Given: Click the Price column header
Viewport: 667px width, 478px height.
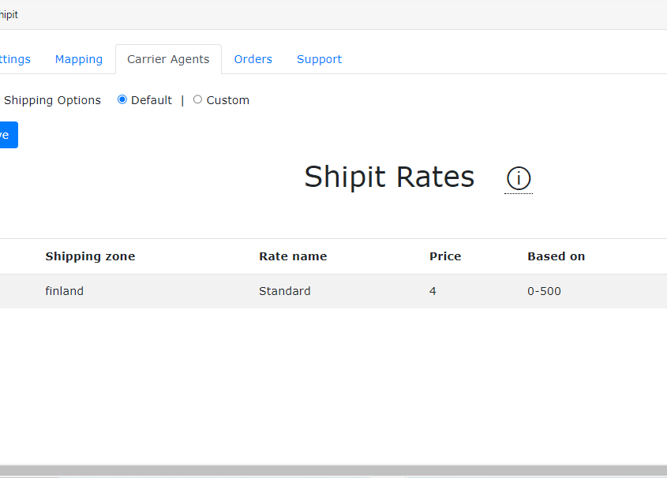Looking at the screenshot, I should pyautogui.click(x=445, y=256).
